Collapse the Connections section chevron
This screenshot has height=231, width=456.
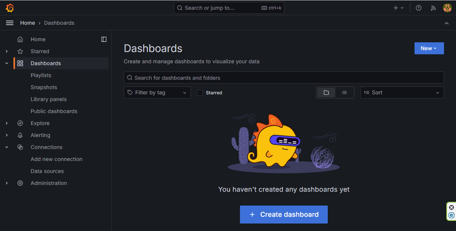(7, 147)
